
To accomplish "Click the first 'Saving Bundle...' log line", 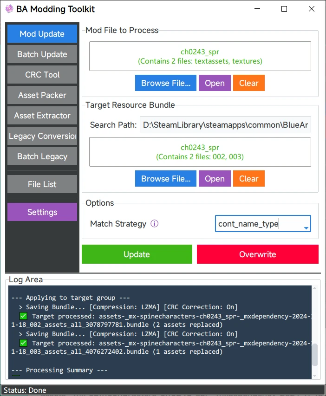I will (128, 307).
